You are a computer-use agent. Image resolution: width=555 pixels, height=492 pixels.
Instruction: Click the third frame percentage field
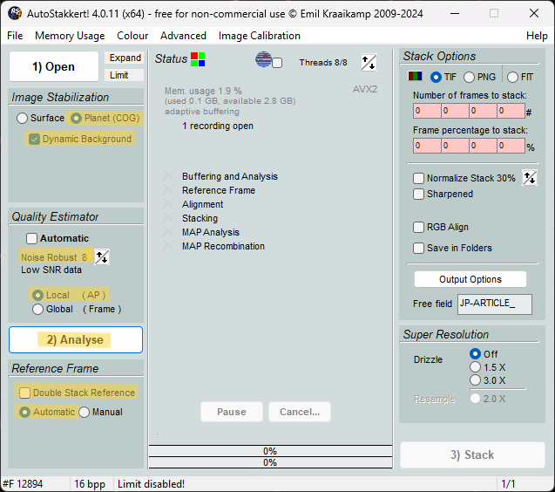(x=483, y=146)
